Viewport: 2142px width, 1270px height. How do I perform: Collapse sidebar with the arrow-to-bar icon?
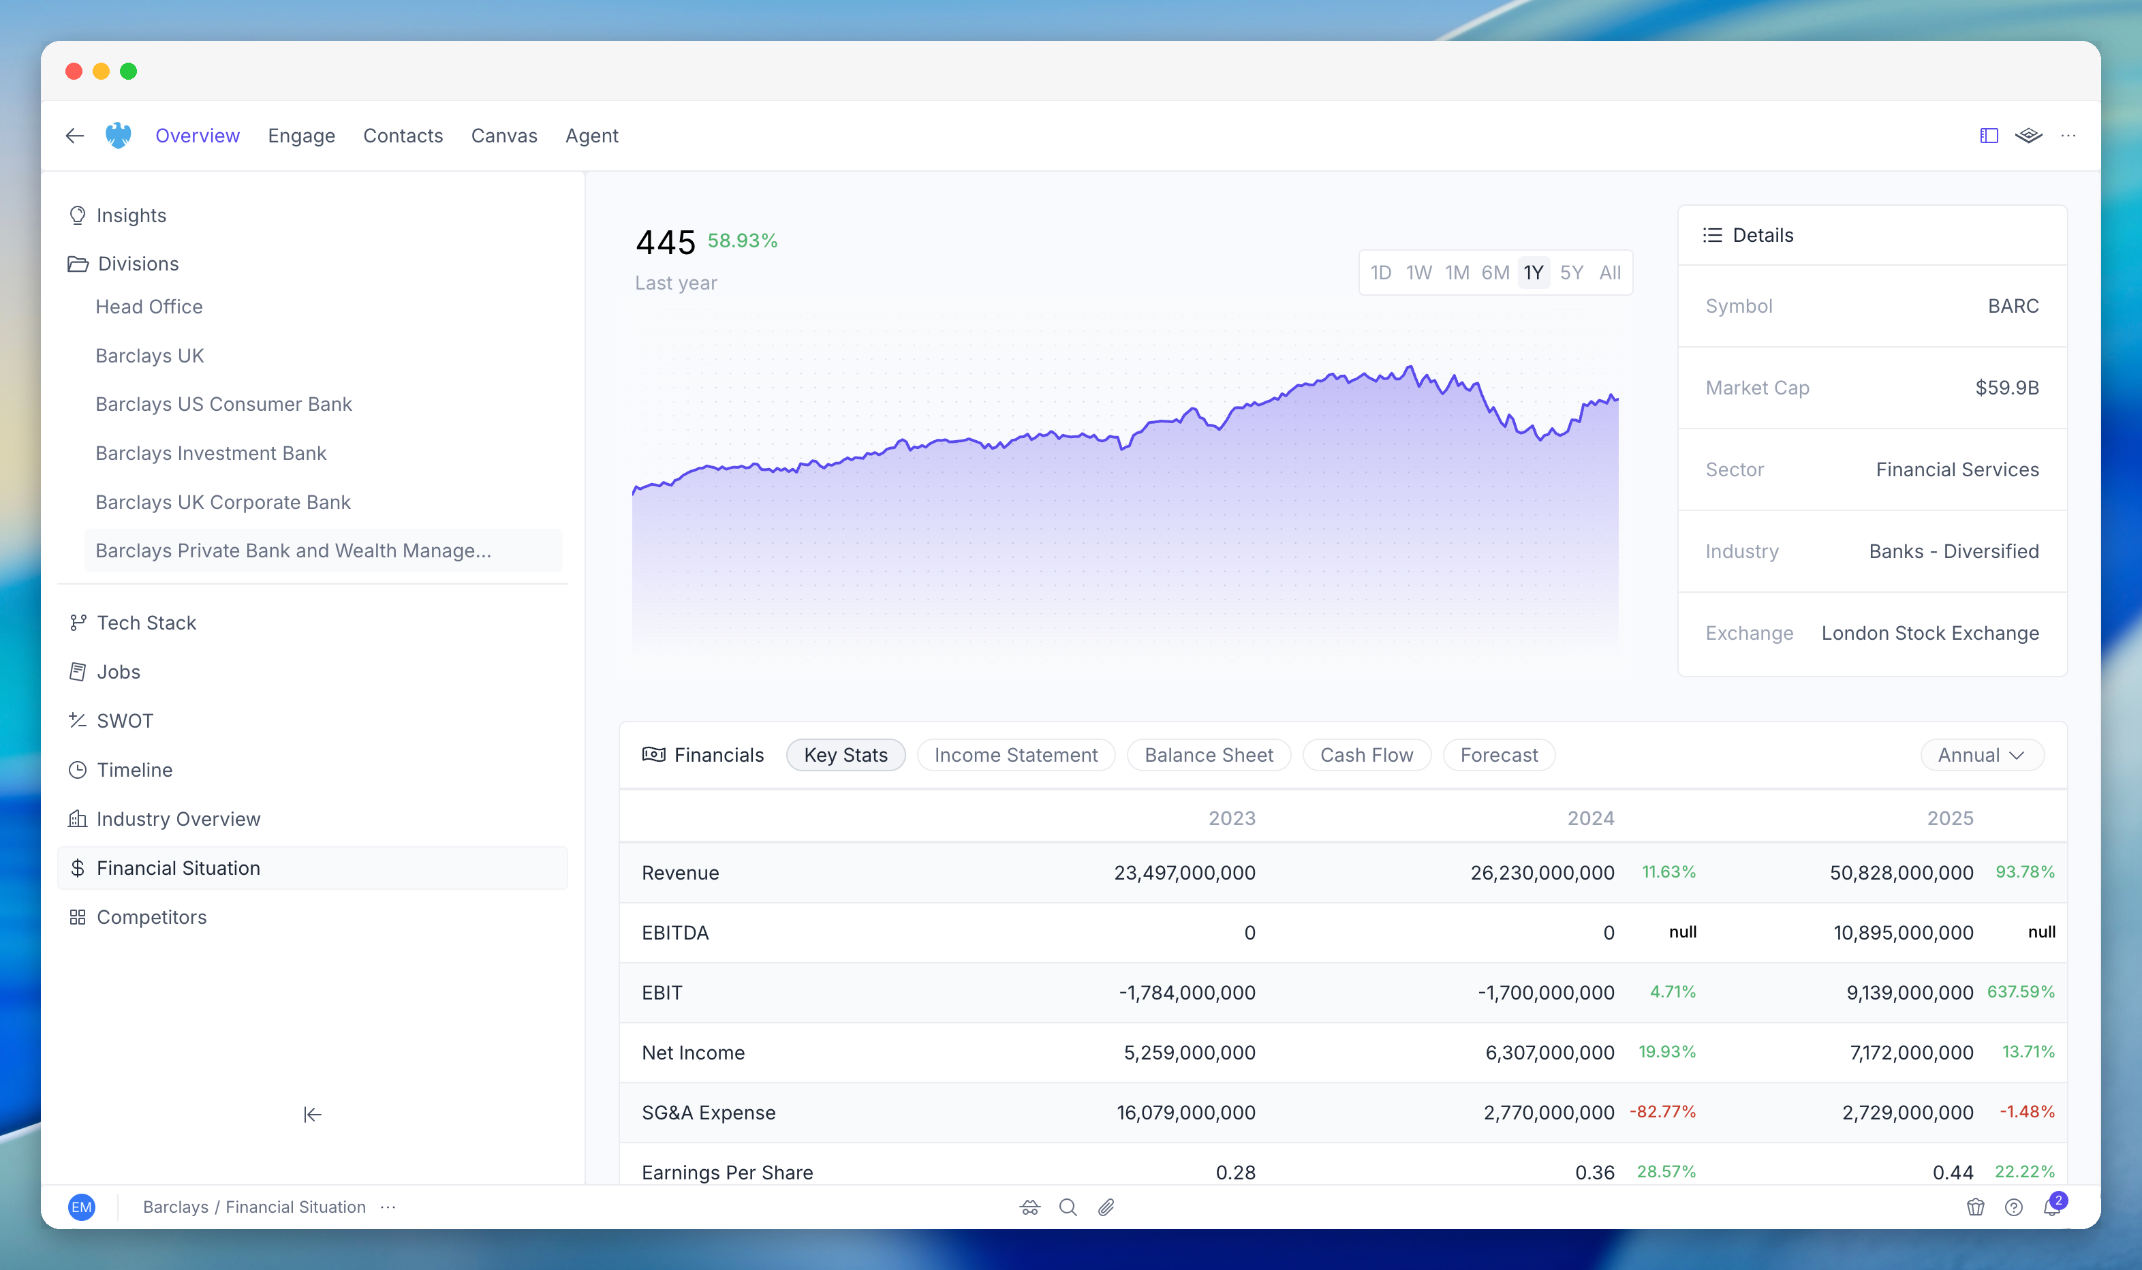click(x=312, y=1114)
